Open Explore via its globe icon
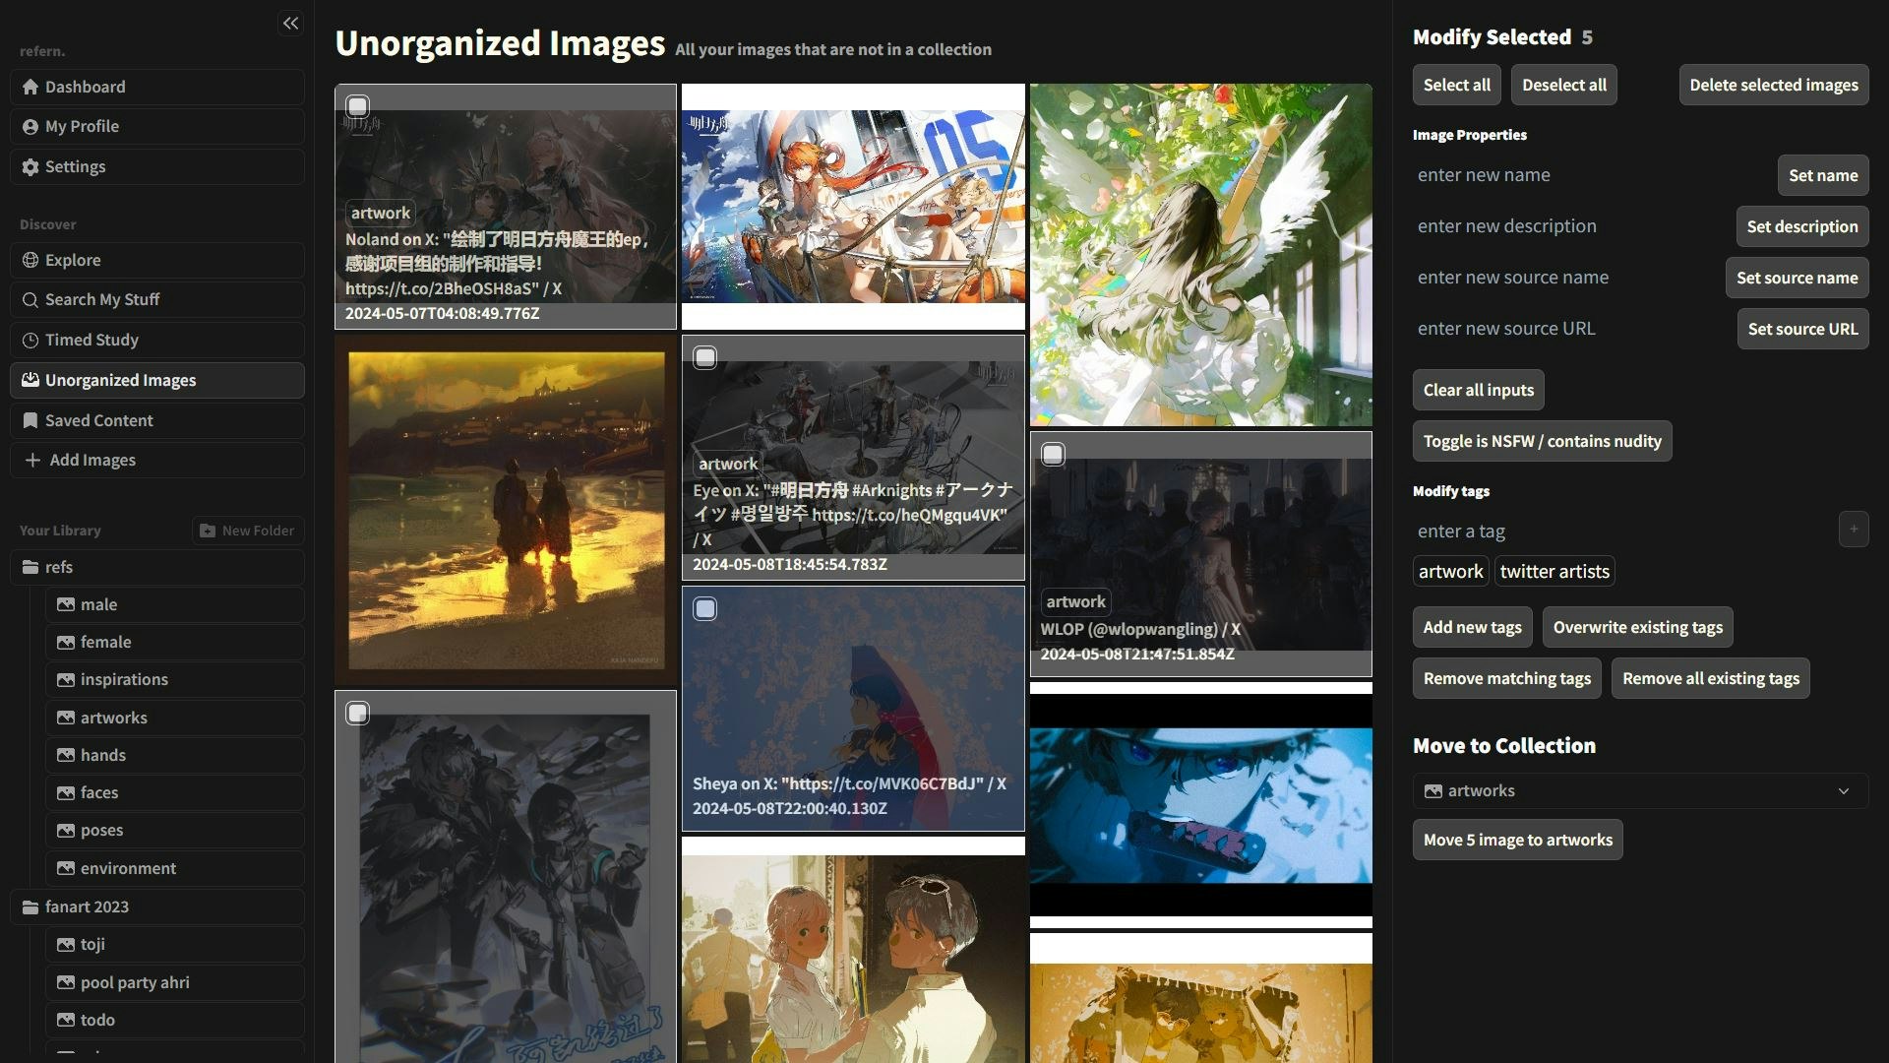This screenshot has width=1889, height=1063. pos(30,260)
